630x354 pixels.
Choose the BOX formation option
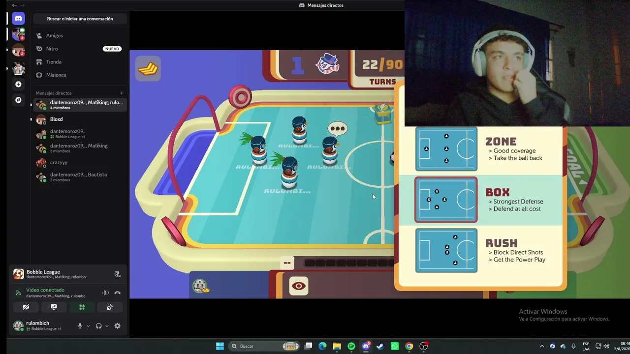tap(480, 200)
